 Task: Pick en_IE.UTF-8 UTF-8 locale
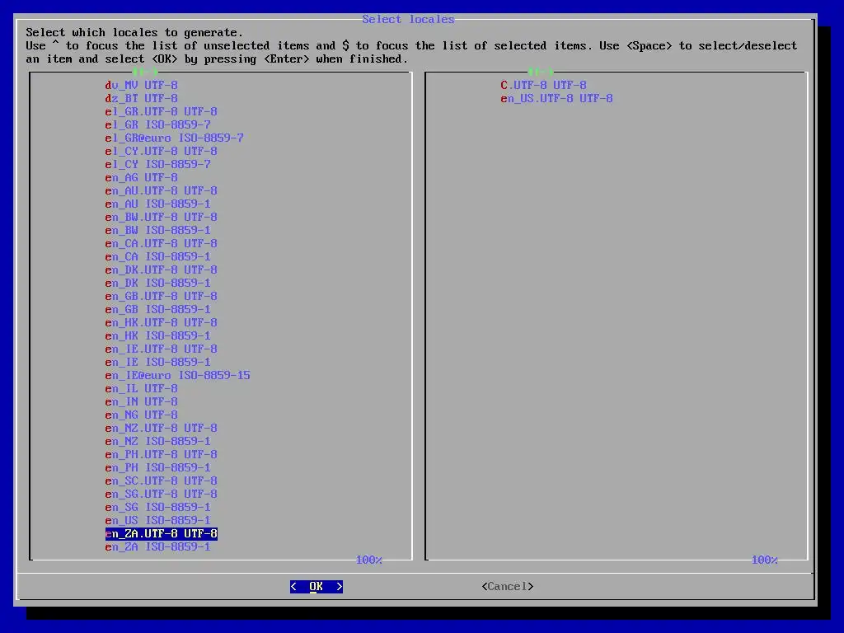click(162, 349)
